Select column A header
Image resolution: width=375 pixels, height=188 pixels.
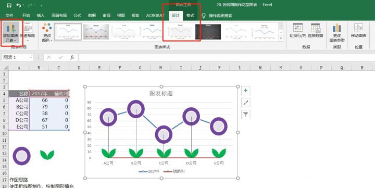[x=19, y=68]
